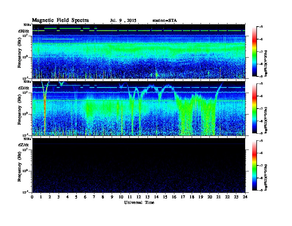Click hour '16' on the time axis
The width and height of the screenshot is (292, 226).
pos(174,197)
